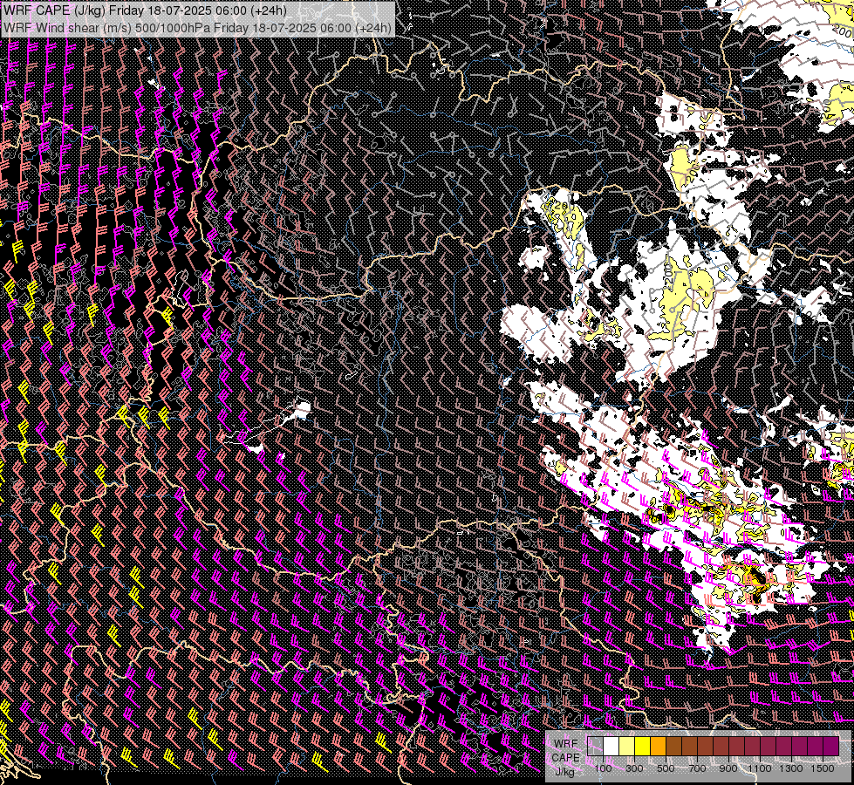Click the WRF CAPE Friday 18-07-2025 title line
This screenshot has height=785, width=854.
[145, 10]
